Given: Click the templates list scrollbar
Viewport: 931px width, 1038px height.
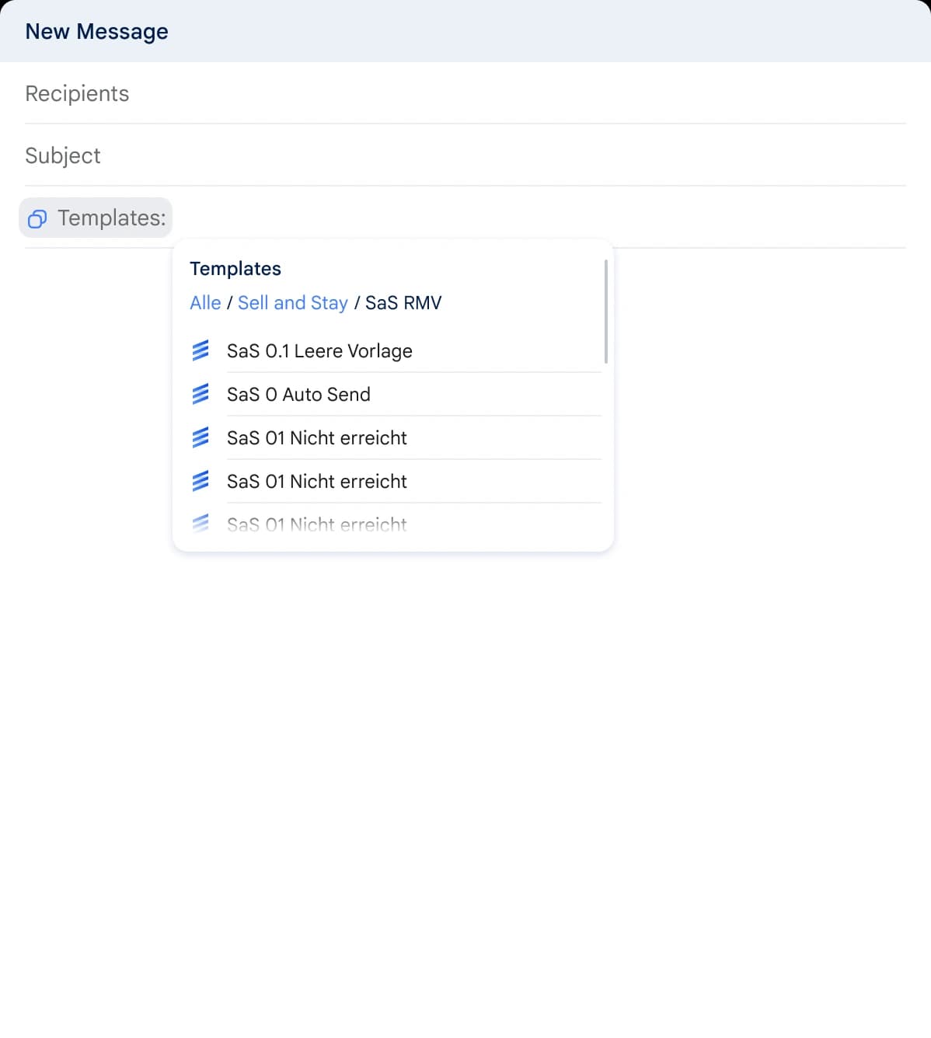Looking at the screenshot, I should (605, 312).
